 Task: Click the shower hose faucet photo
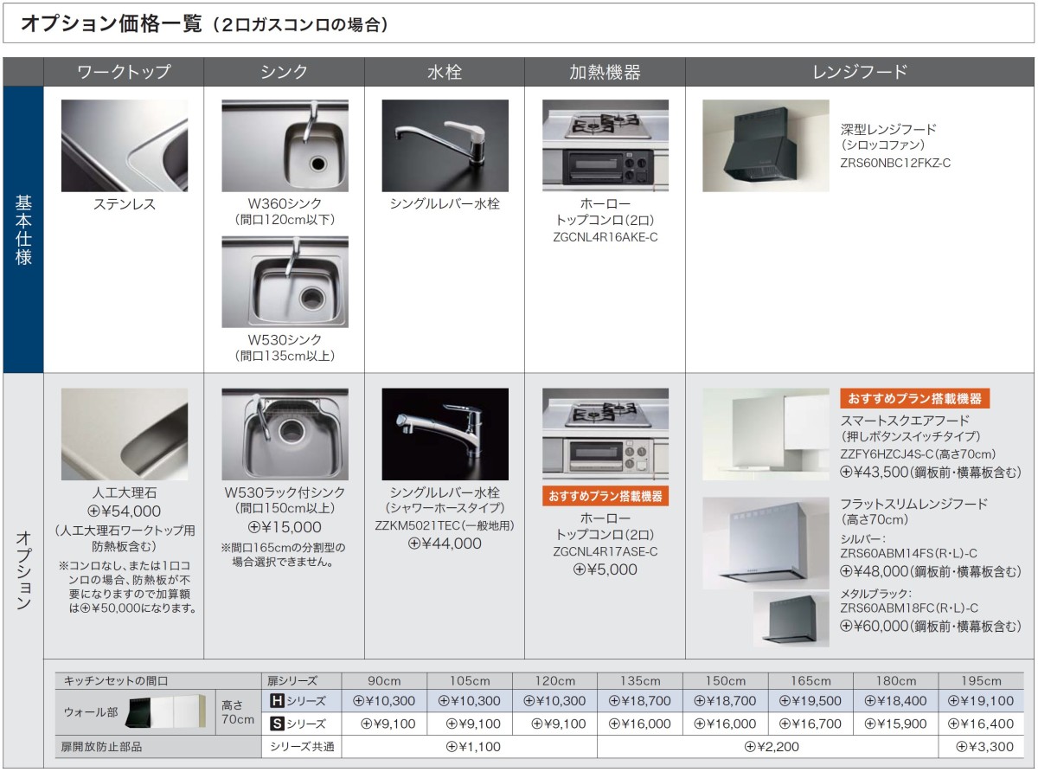pyautogui.click(x=445, y=434)
